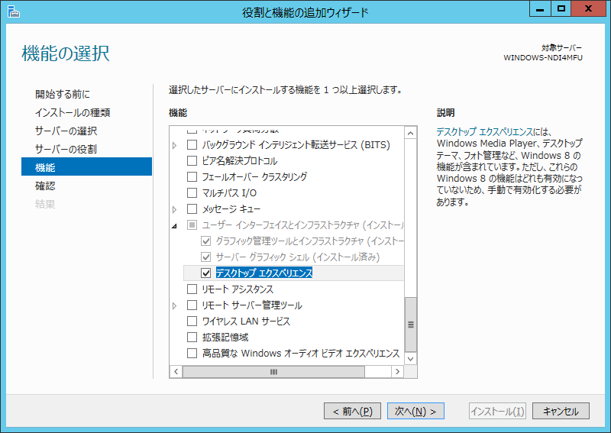
Task: Click horizontal scroll left arrow
Action: pos(175,371)
